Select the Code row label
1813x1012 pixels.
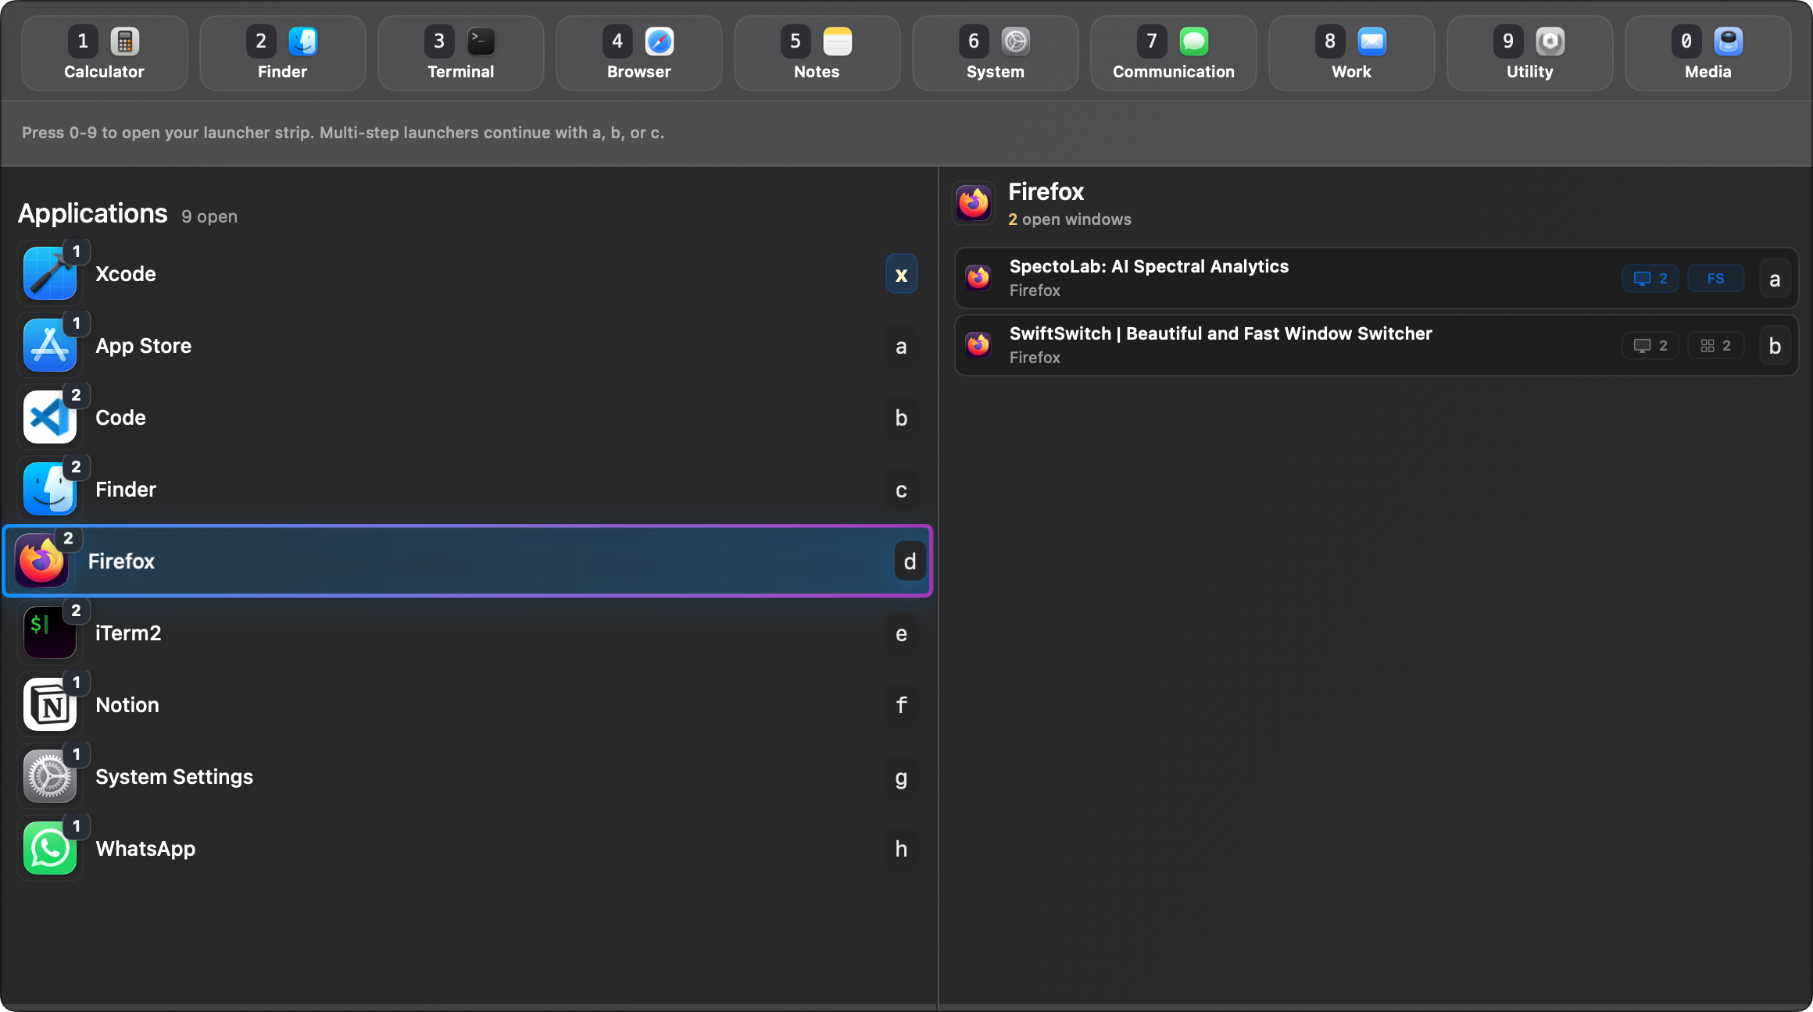120,418
